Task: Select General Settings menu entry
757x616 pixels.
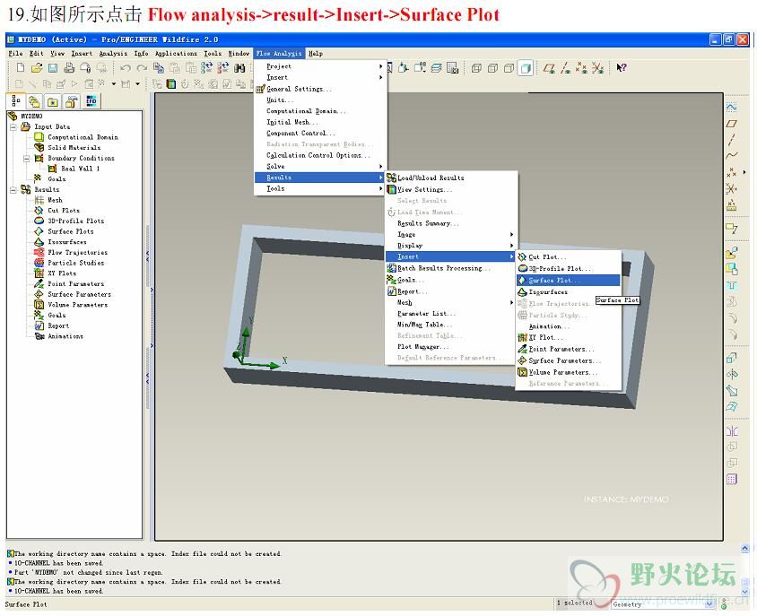Action: [x=319, y=89]
